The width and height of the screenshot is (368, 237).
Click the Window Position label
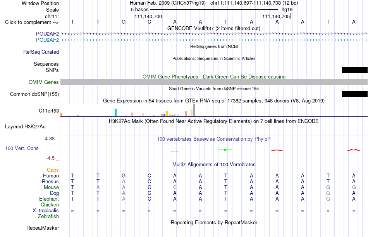(40, 3)
